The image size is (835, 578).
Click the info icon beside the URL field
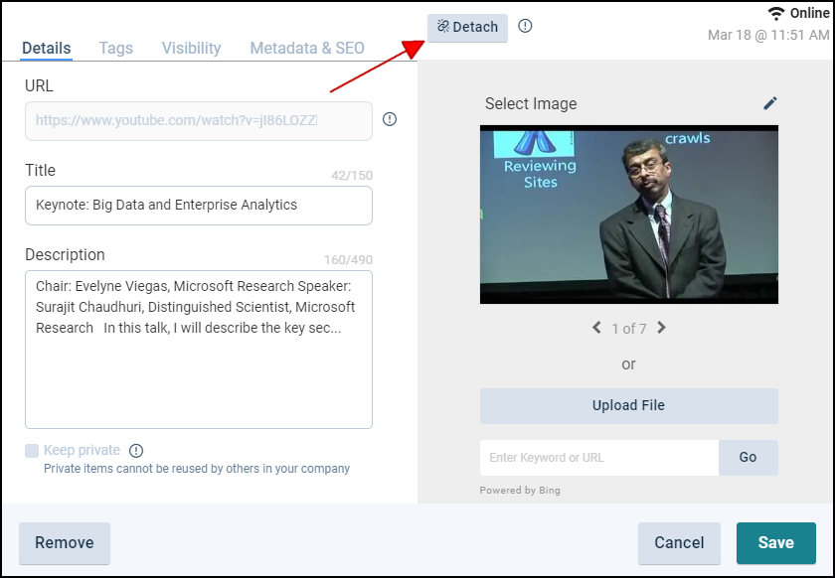pos(390,119)
